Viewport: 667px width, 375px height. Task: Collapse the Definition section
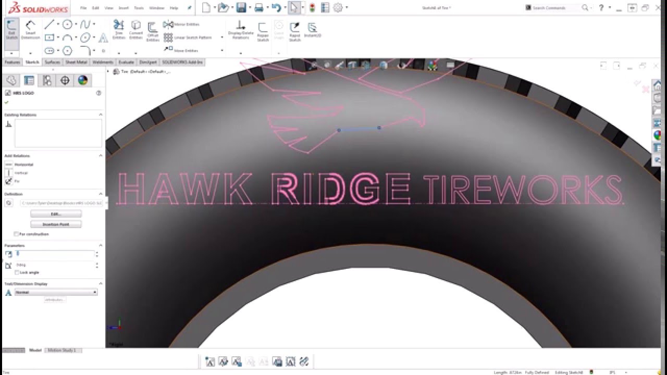(x=101, y=194)
